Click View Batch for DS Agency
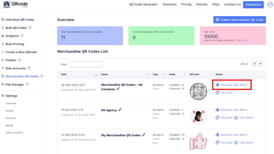The height and width of the screenshot is (154, 274). pos(244,118)
